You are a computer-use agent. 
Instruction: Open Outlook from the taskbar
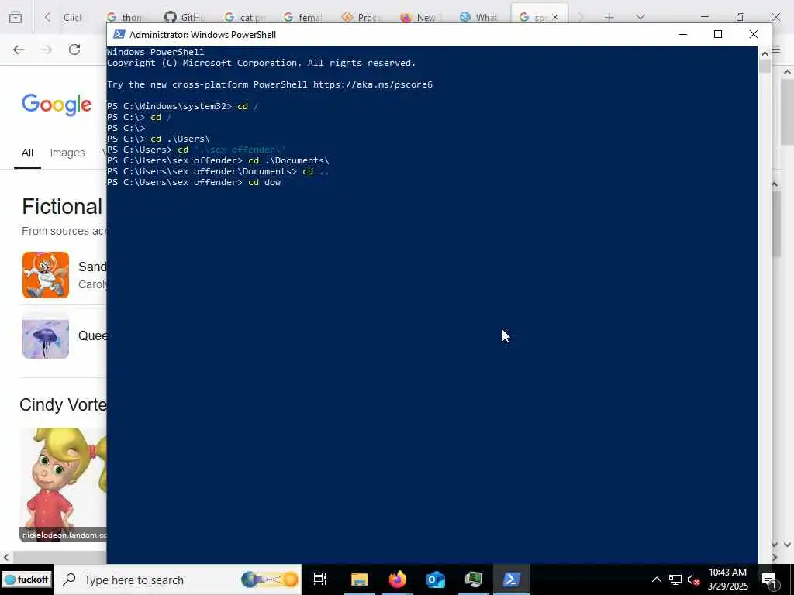click(436, 580)
